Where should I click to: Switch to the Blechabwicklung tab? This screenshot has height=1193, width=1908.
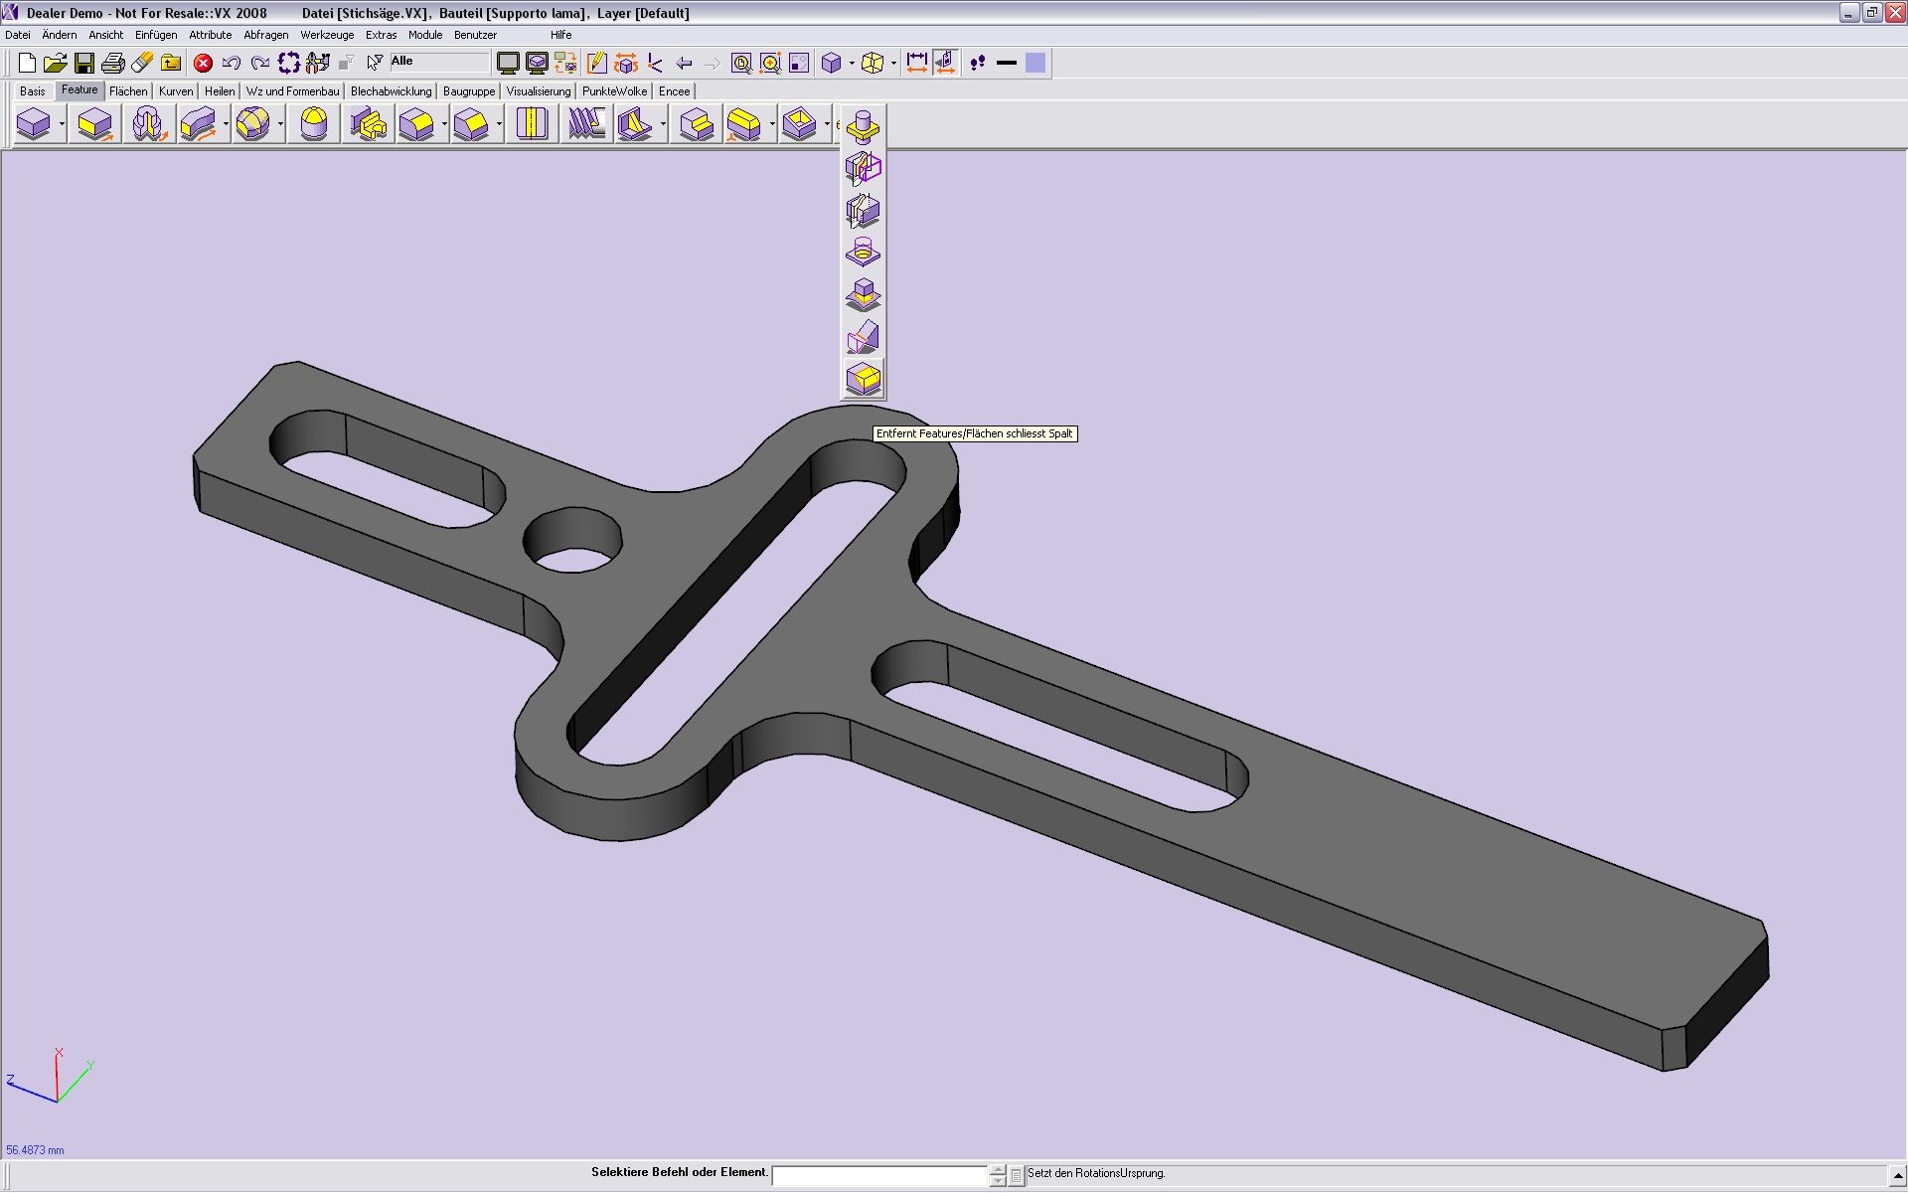392,91
